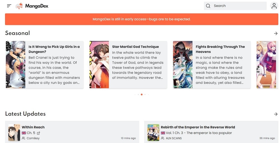Image resolution: width=280 pixels, height=143 pixels.
Task: Click the Latest Updates heading
Action: [25, 114]
